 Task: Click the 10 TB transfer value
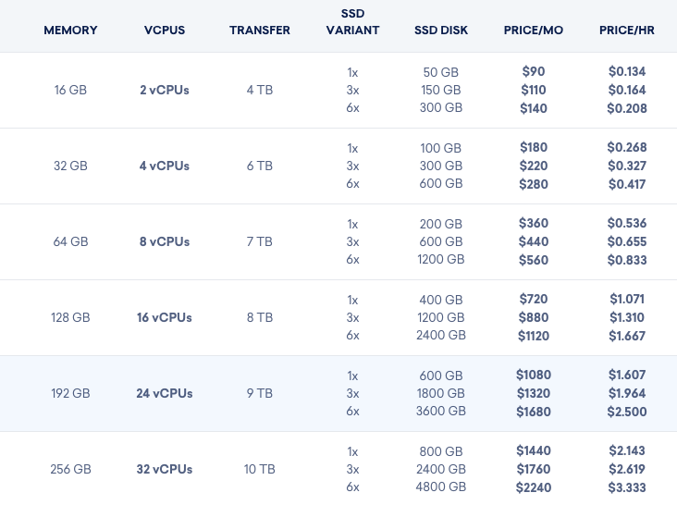pos(260,469)
